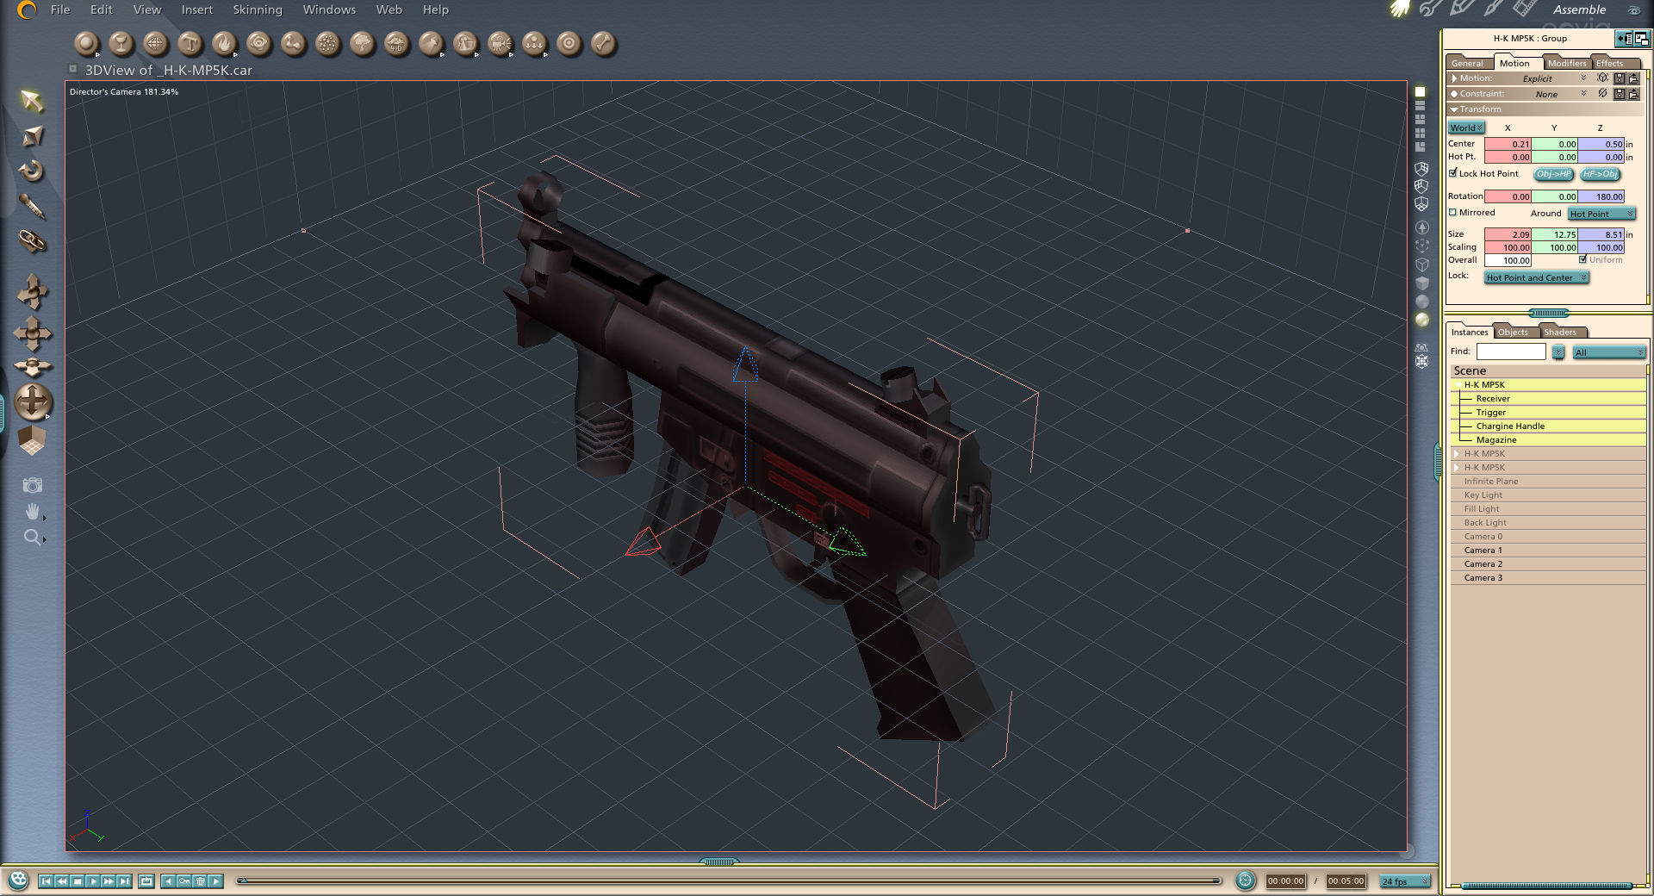
Task: Toggle loop playback button in sequencer
Action: click(146, 881)
